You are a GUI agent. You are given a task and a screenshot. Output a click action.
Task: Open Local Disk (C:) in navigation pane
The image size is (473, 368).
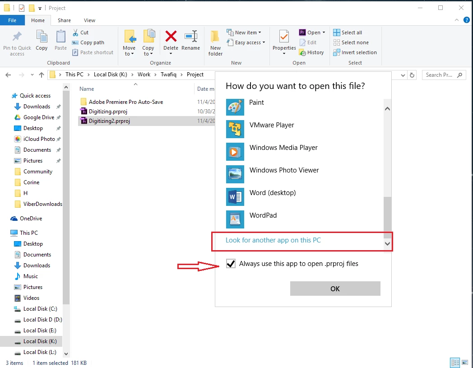pos(40,309)
